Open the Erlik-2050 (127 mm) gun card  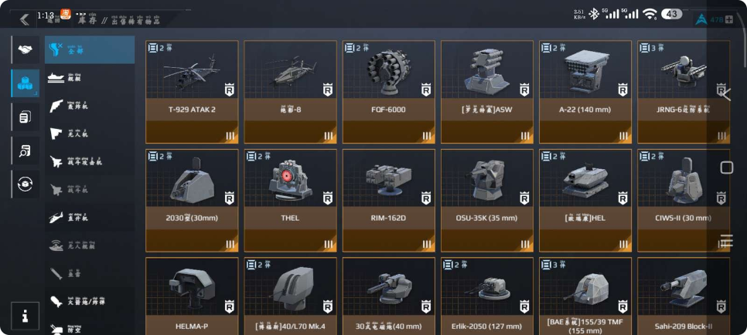[487, 296]
